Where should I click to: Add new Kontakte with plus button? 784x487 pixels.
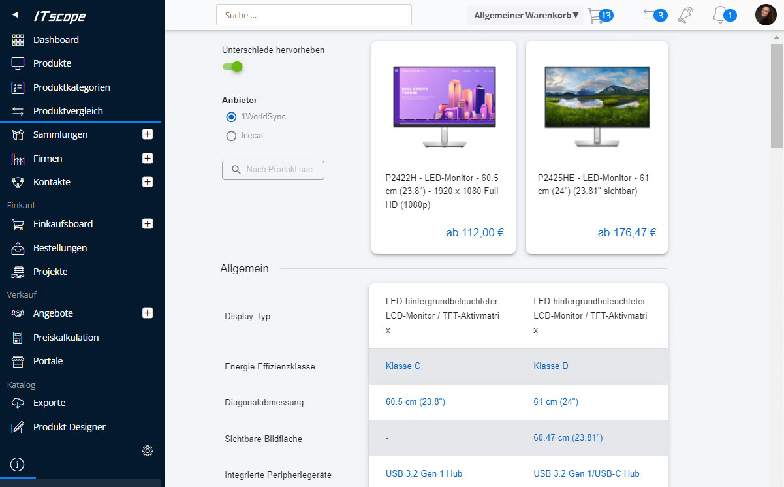click(148, 182)
